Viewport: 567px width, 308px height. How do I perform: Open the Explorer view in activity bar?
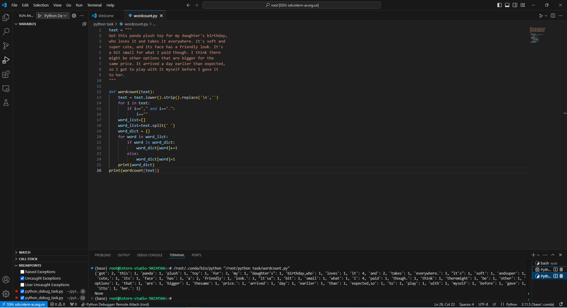point(6,17)
